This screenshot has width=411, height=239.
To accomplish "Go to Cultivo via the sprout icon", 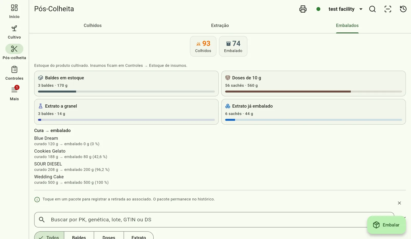I will click(14, 29).
